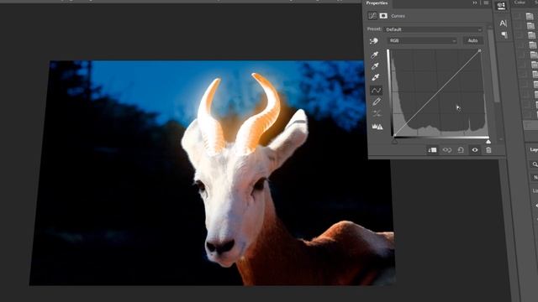The height and width of the screenshot is (302, 538).
Task: Open the Paragraph panel icon below Character
Action: pos(504,34)
